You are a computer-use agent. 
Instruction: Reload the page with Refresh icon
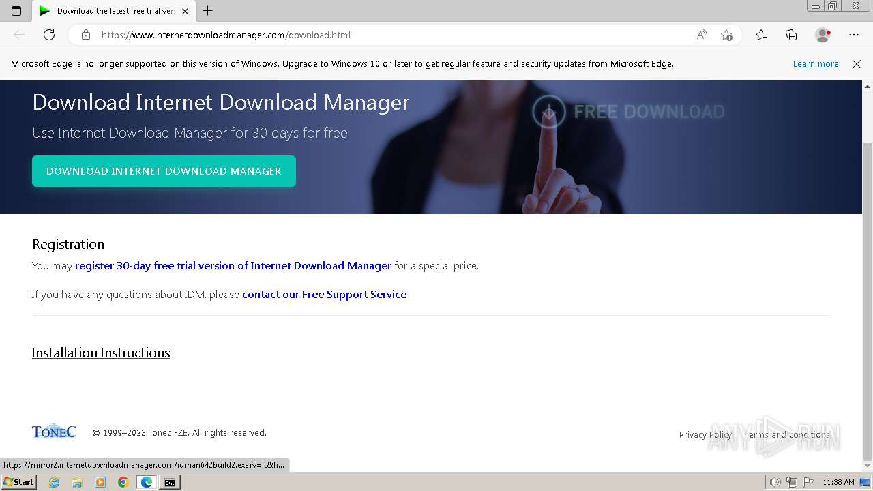click(x=49, y=35)
